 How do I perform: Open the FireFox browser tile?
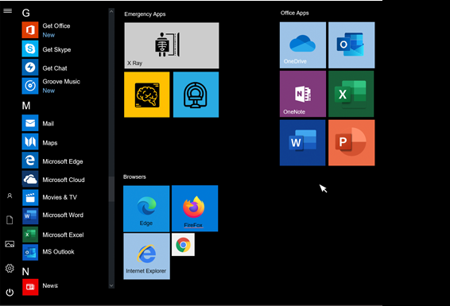[195, 208]
